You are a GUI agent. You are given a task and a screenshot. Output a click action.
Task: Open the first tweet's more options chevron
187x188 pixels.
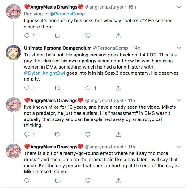[x=179, y=6]
